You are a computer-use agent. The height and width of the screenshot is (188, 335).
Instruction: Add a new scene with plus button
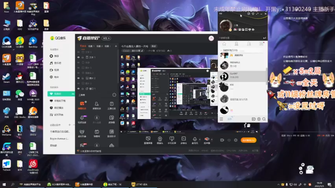click(116, 46)
